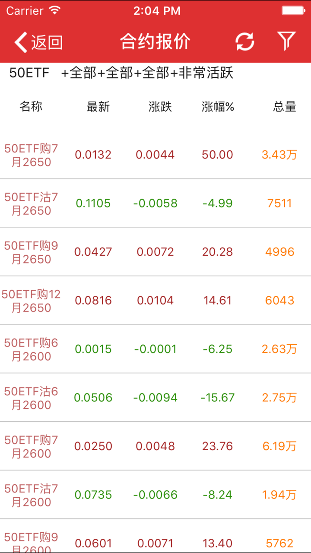Select the 50ETF购12月2650 contract
This screenshot has width=311, height=553.
(x=31, y=301)
